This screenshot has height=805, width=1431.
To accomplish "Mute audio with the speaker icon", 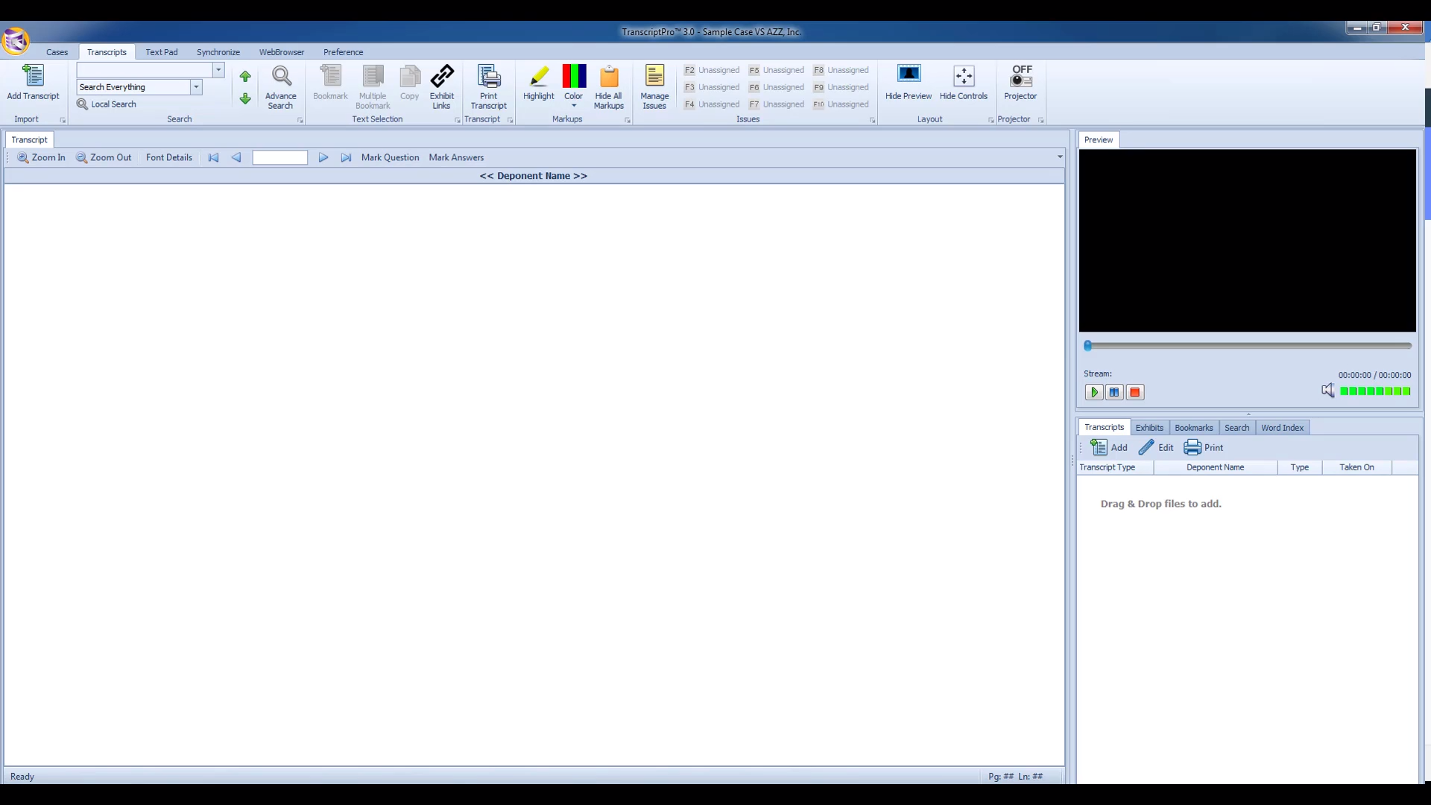I will 1327,391.
